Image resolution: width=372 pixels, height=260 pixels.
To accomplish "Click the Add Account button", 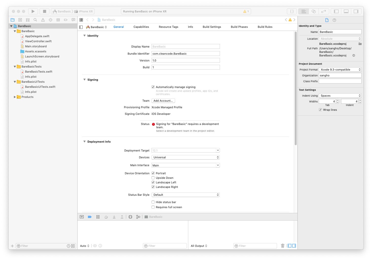I will [163, 101].
